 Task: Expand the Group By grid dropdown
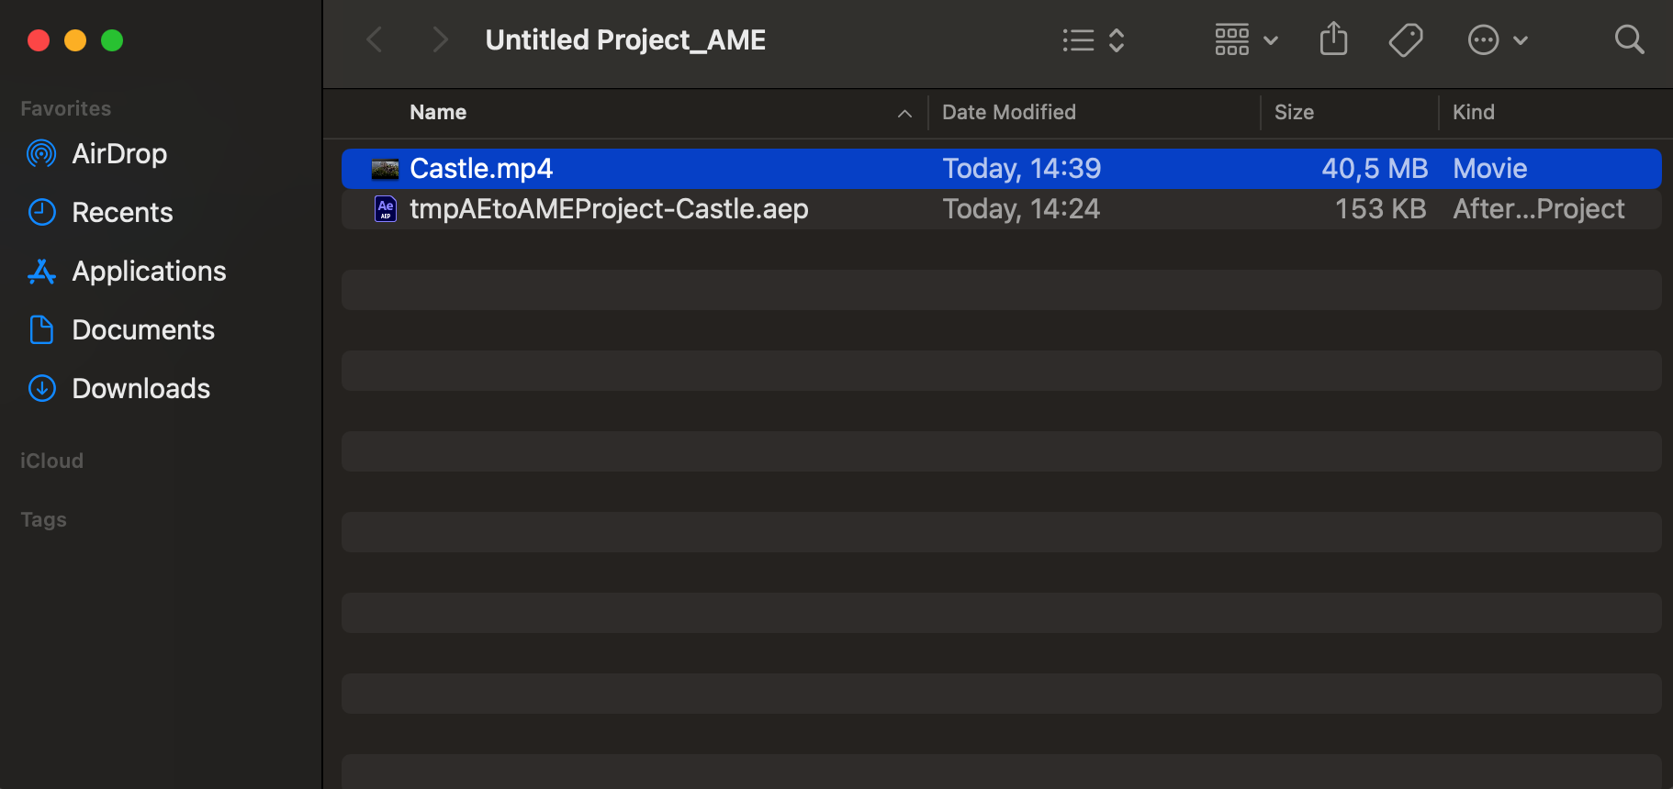point(1245,39)
